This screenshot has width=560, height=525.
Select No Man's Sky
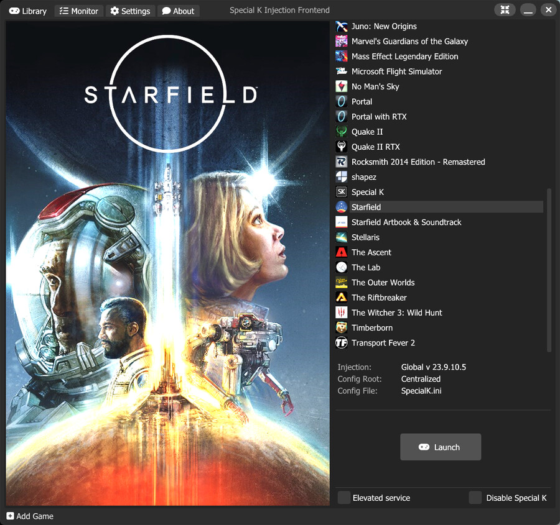click(x=375, y=86)
